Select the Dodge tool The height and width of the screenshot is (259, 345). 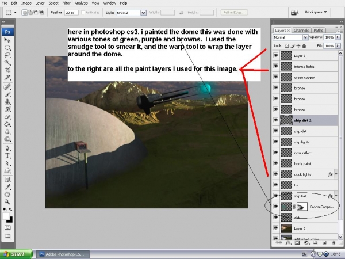coord(7,139)
